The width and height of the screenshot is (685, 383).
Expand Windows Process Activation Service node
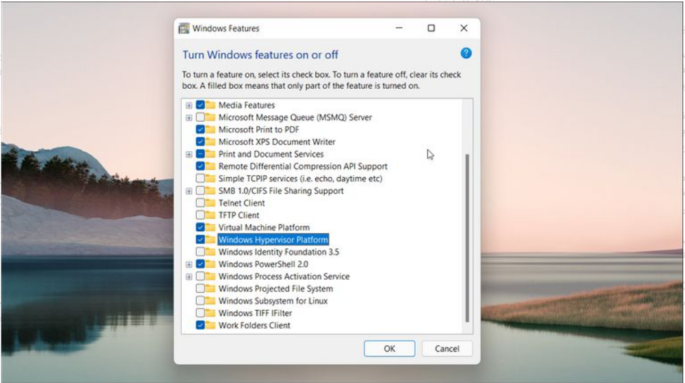(x=189, y=276)
